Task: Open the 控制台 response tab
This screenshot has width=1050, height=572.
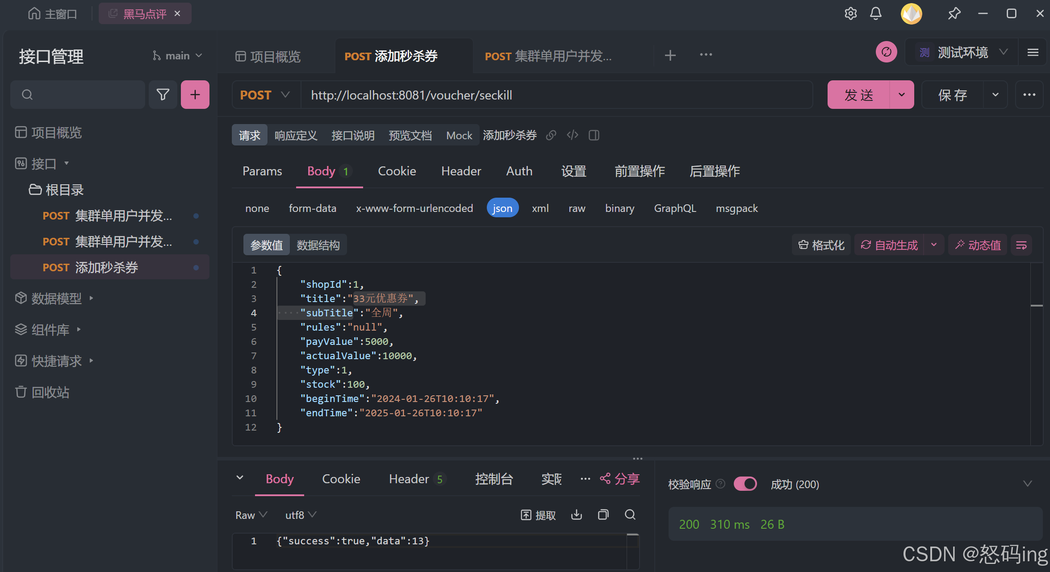Action: coord(494,479)
